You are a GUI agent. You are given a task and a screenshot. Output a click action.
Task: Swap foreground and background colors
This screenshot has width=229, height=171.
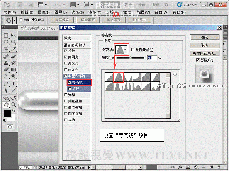click(x=14, y=111)
